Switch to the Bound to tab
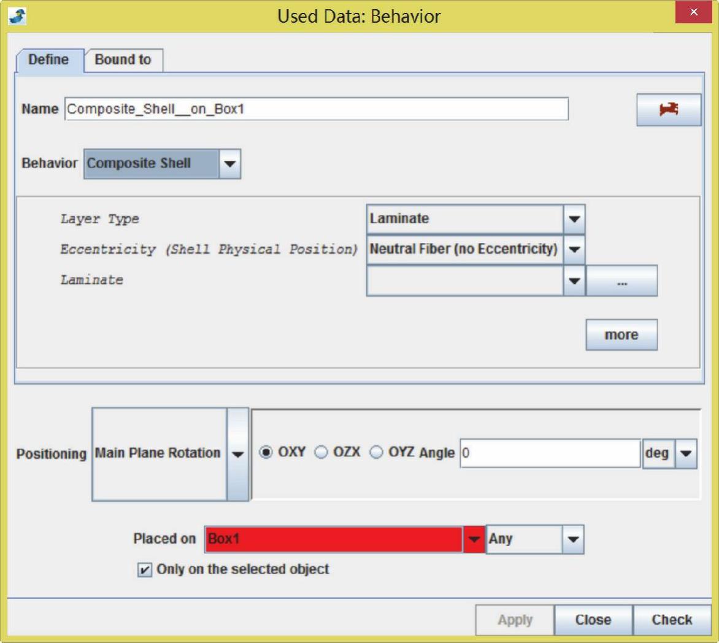 pos(123,60)
